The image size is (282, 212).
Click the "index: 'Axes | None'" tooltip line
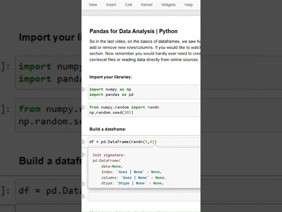point(131,172)
